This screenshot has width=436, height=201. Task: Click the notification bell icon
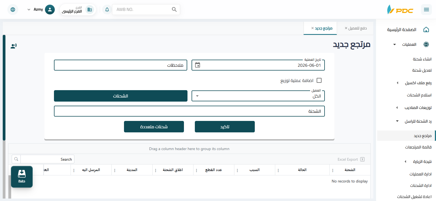click(x=107, y=10)
